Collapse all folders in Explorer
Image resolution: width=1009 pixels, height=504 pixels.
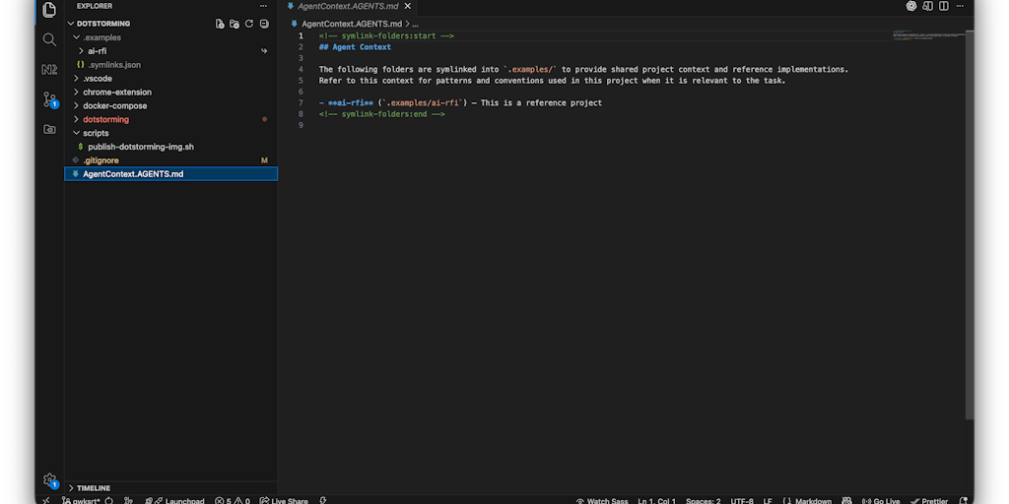tap(264, 24)
